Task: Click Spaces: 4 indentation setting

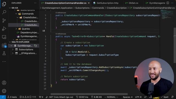Action: coord(128,97)
